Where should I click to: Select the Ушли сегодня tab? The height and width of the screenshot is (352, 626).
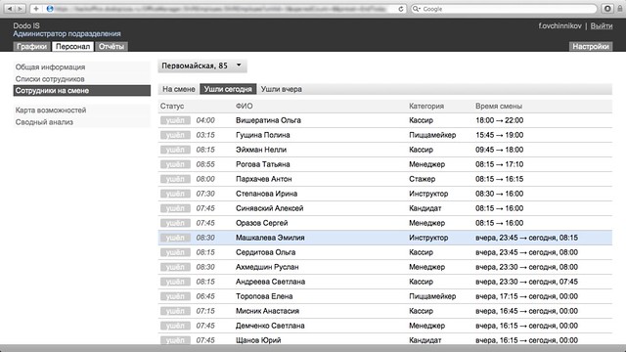(228, 89)
